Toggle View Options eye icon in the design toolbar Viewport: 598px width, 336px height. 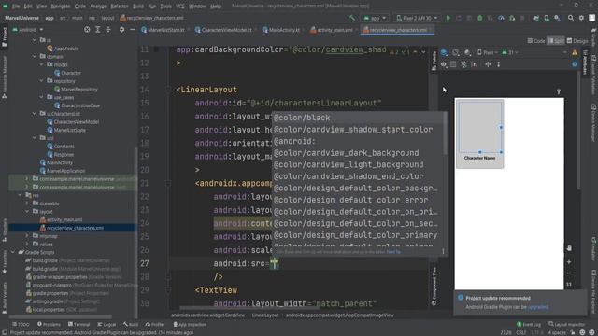point(444,64)
